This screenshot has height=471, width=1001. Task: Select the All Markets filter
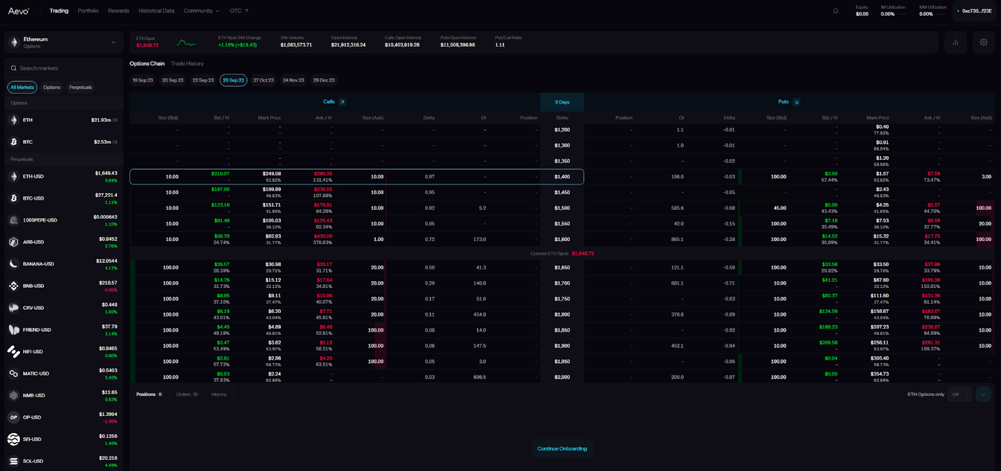pyautogui.click(x=22, y=87)
